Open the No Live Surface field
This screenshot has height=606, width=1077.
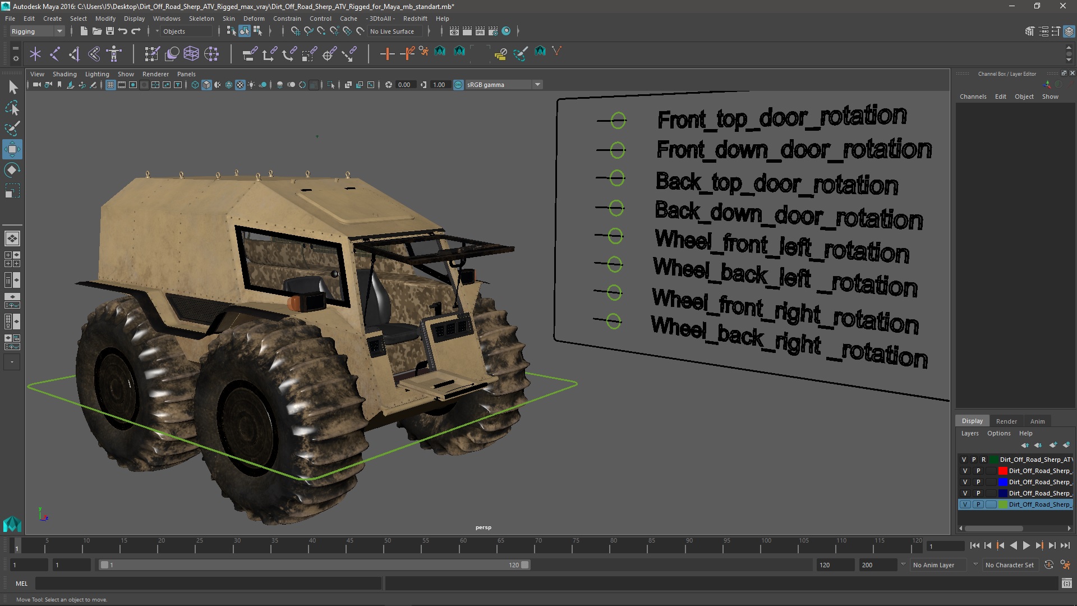396,31
